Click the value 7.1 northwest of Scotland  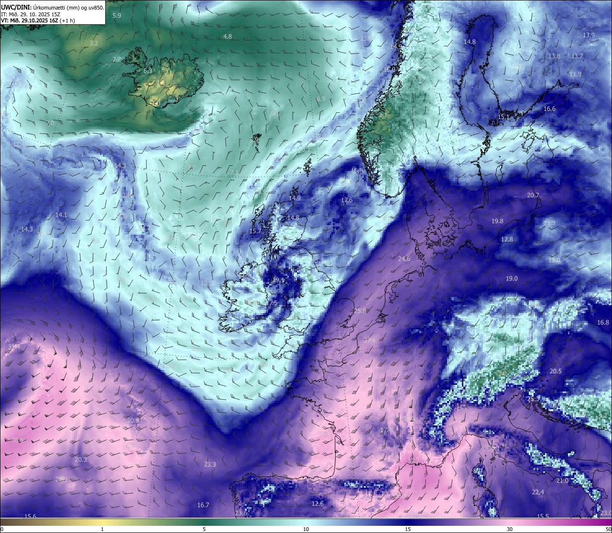(234, 173)
